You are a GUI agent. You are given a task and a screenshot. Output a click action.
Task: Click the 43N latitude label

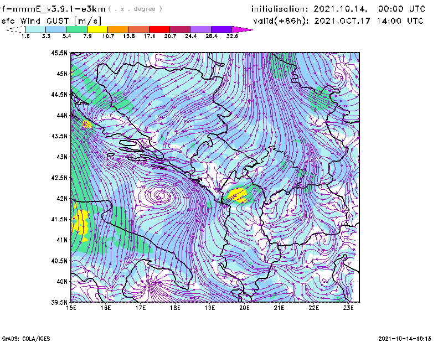coord(63,157)
